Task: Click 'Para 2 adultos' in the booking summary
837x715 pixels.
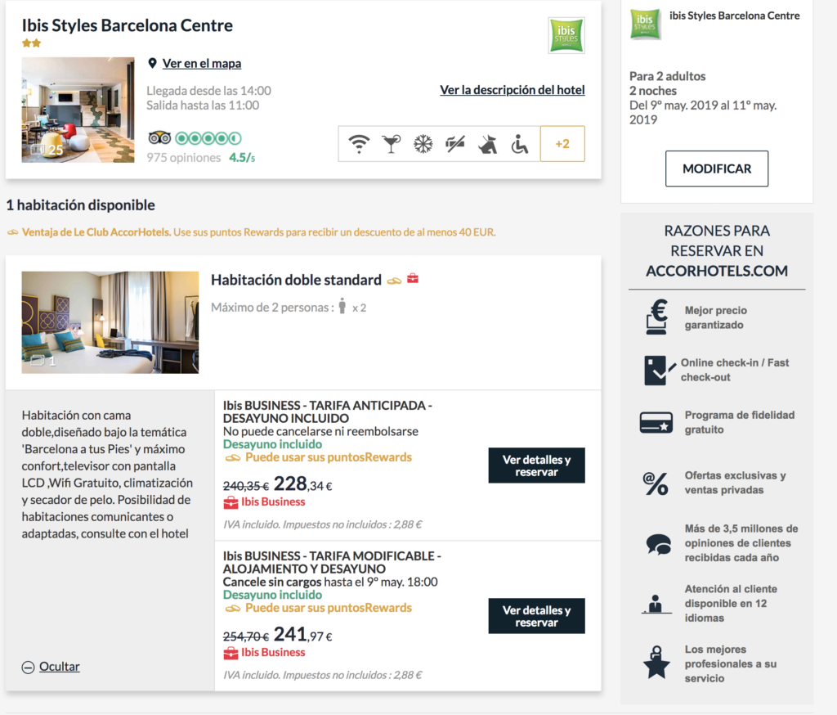Action: (667, 76)
